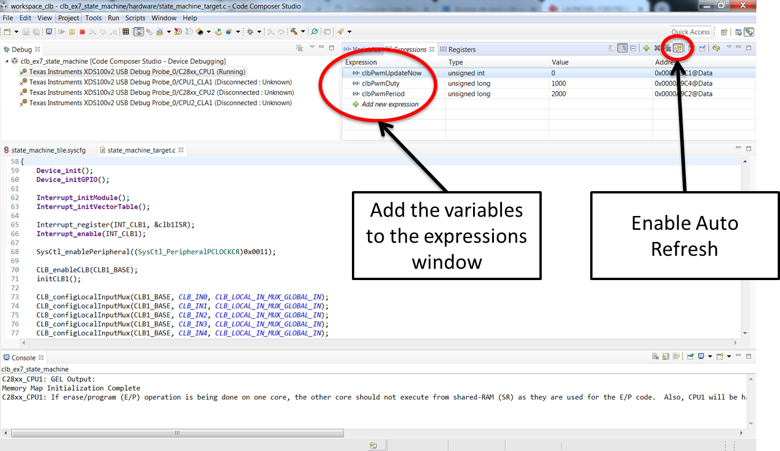Click the editor vertical scrollbar down arrow
This screenshot has height=451, width=780.
745,333
